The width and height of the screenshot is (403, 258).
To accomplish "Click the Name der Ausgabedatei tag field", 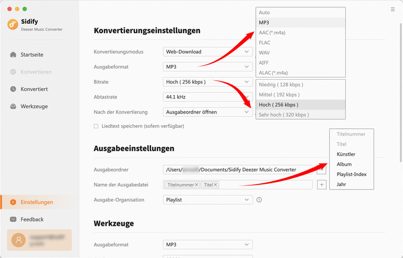I will (238, 185).
